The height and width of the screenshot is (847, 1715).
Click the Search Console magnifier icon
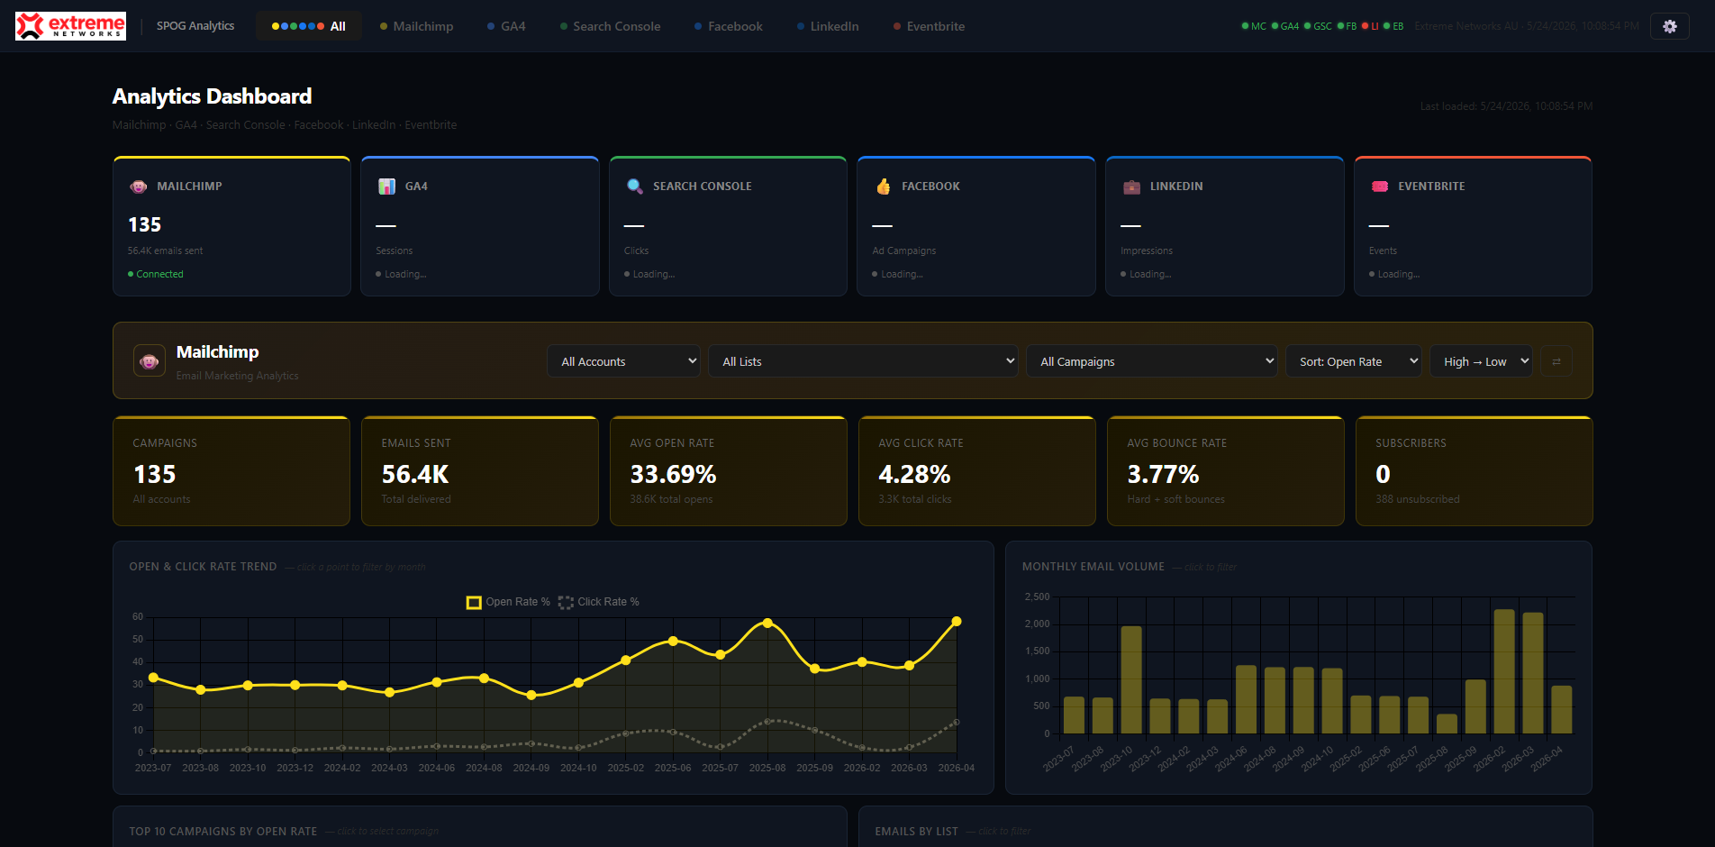pyautogui.click(x=635, y=187)
